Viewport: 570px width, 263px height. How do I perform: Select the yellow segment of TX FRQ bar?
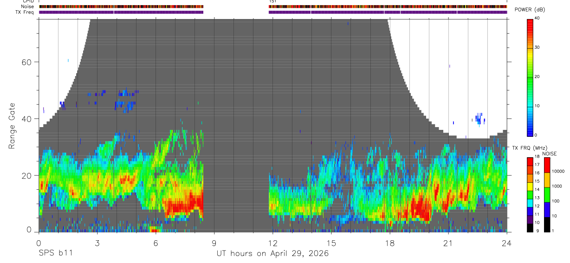pos(530,186)
